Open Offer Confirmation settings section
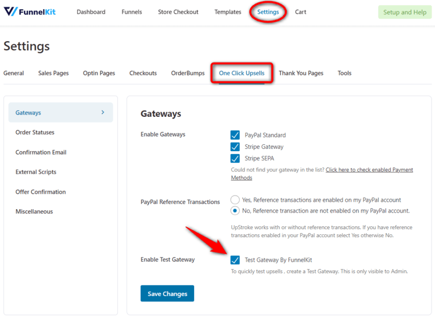 (41, 192)
